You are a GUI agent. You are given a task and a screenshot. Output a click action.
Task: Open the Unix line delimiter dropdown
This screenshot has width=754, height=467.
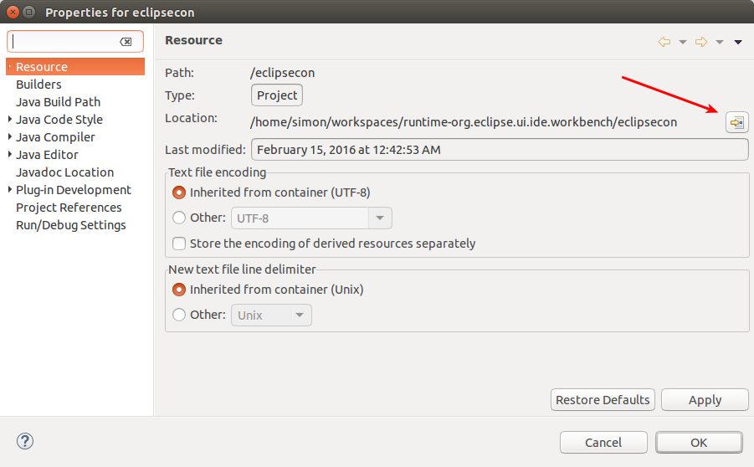pos(271,315)
